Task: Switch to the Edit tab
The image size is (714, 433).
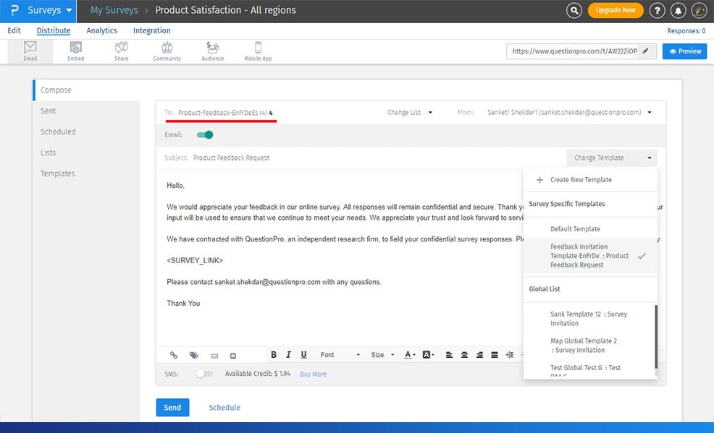Action: tap(14, 30)
